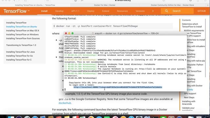Open the API r1.1 nav tab

pyautogui.click(x=75, y=11)
